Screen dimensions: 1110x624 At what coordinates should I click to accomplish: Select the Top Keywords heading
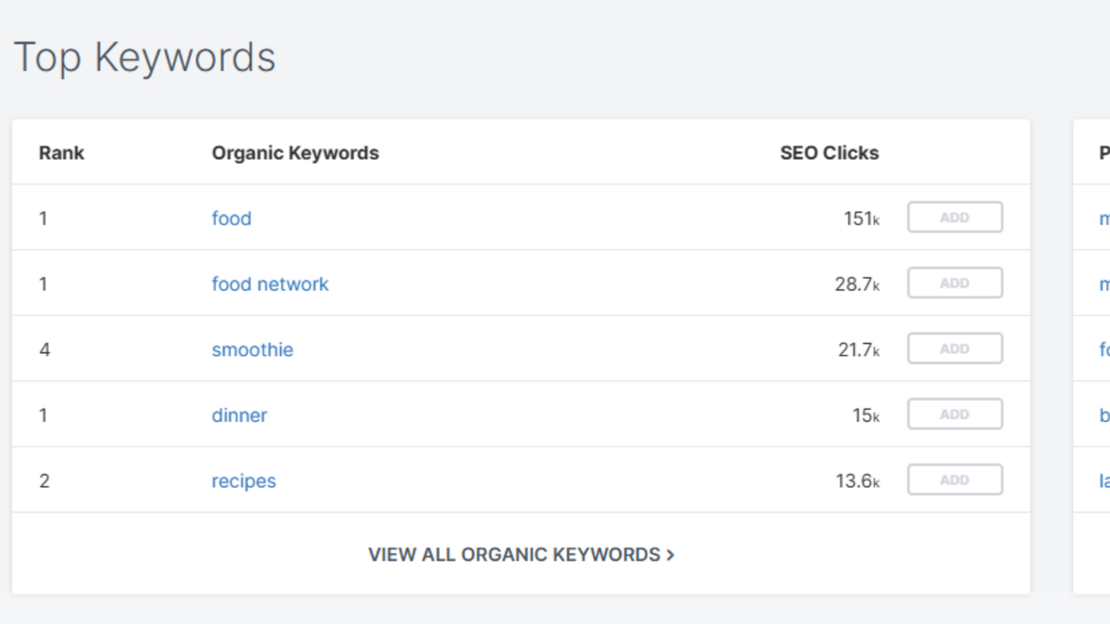(x=145, y=58)
